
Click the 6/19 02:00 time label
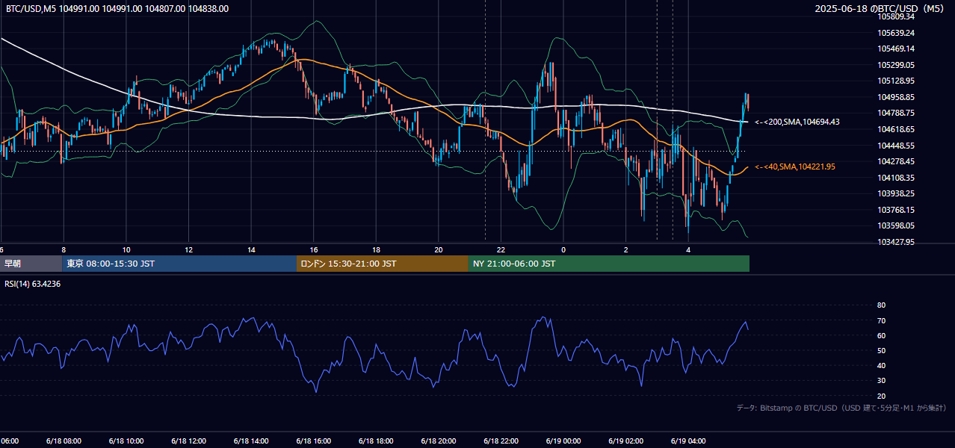coord(626,441)
